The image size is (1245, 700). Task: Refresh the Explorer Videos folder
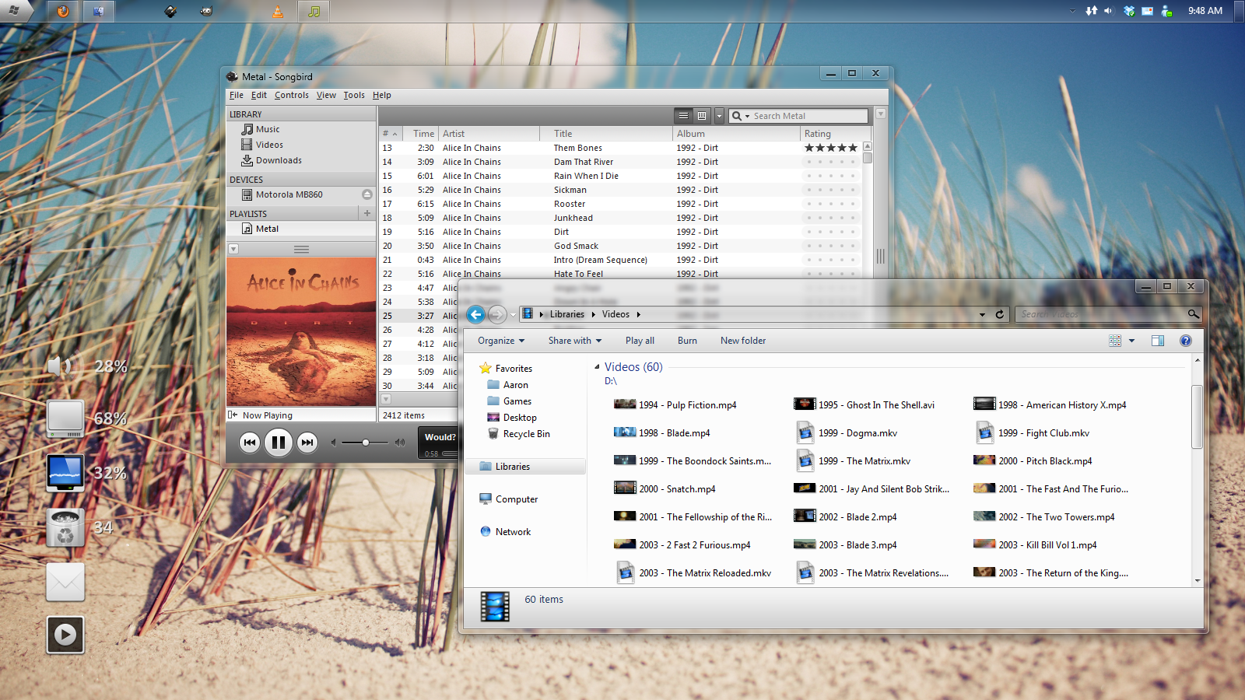coord(1000,314)
